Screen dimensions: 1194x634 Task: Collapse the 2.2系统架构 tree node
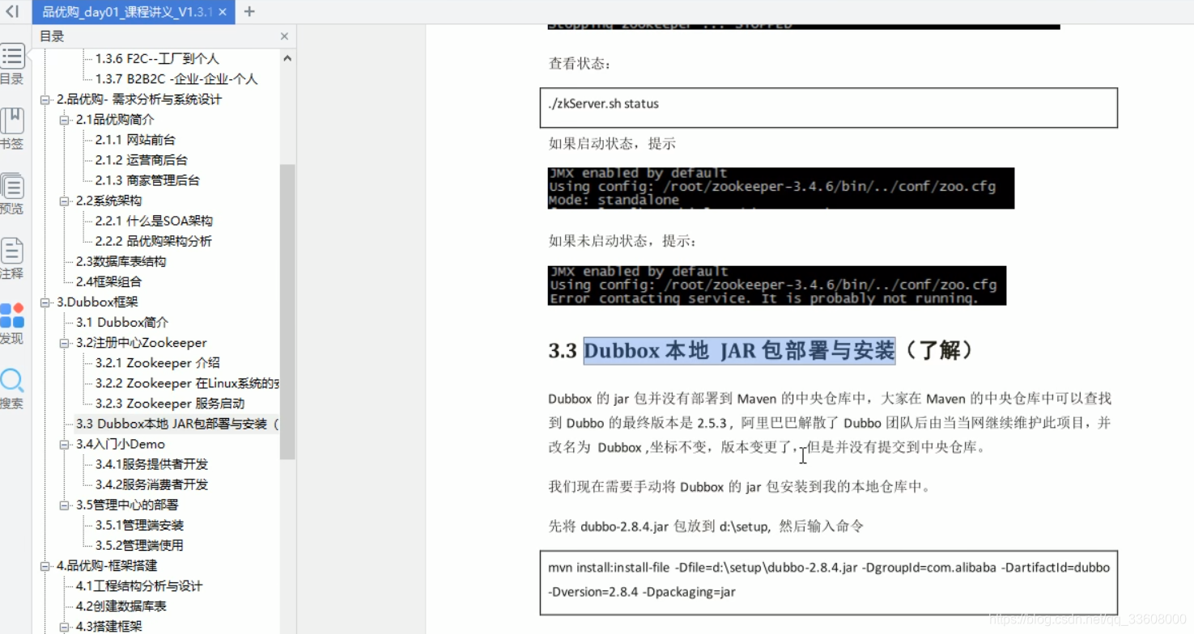coord(65,201)
